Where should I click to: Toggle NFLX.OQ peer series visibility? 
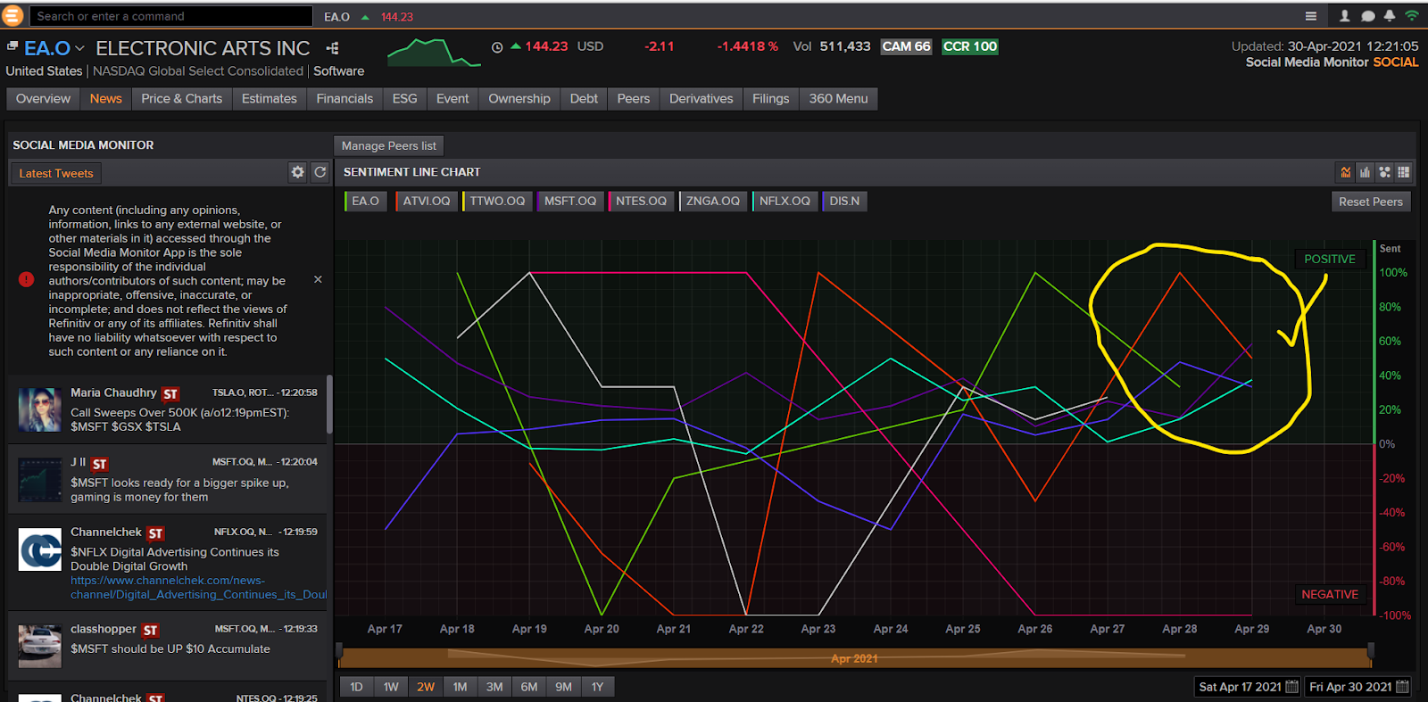[784, 202]
